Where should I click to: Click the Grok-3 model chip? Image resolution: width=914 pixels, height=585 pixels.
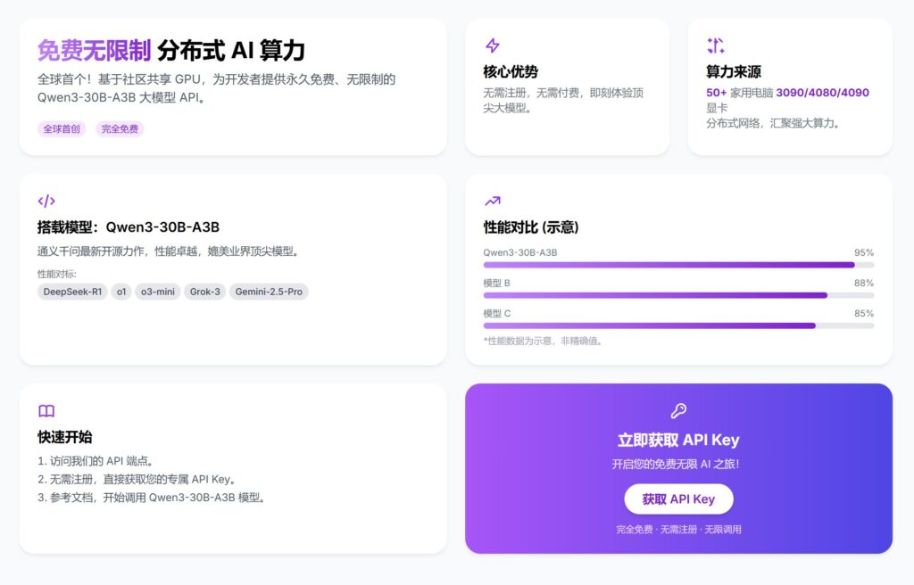click(205, 292)
